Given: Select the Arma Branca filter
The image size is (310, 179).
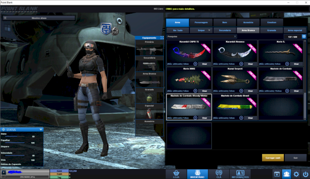Looking at the screenshot, I should click(248, 30).
